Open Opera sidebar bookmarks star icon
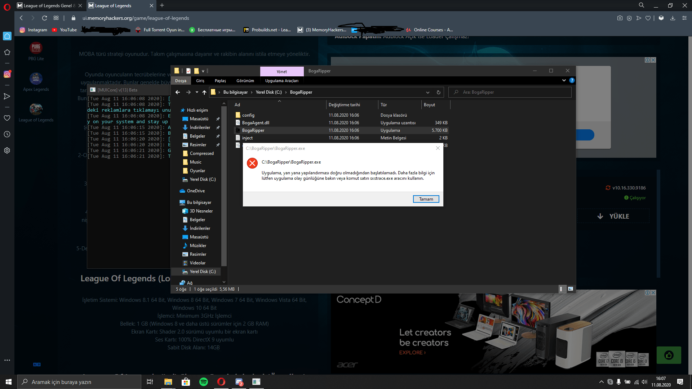This screenshot has width=692, height=389. pyautogui.click(x=7, y=52)
